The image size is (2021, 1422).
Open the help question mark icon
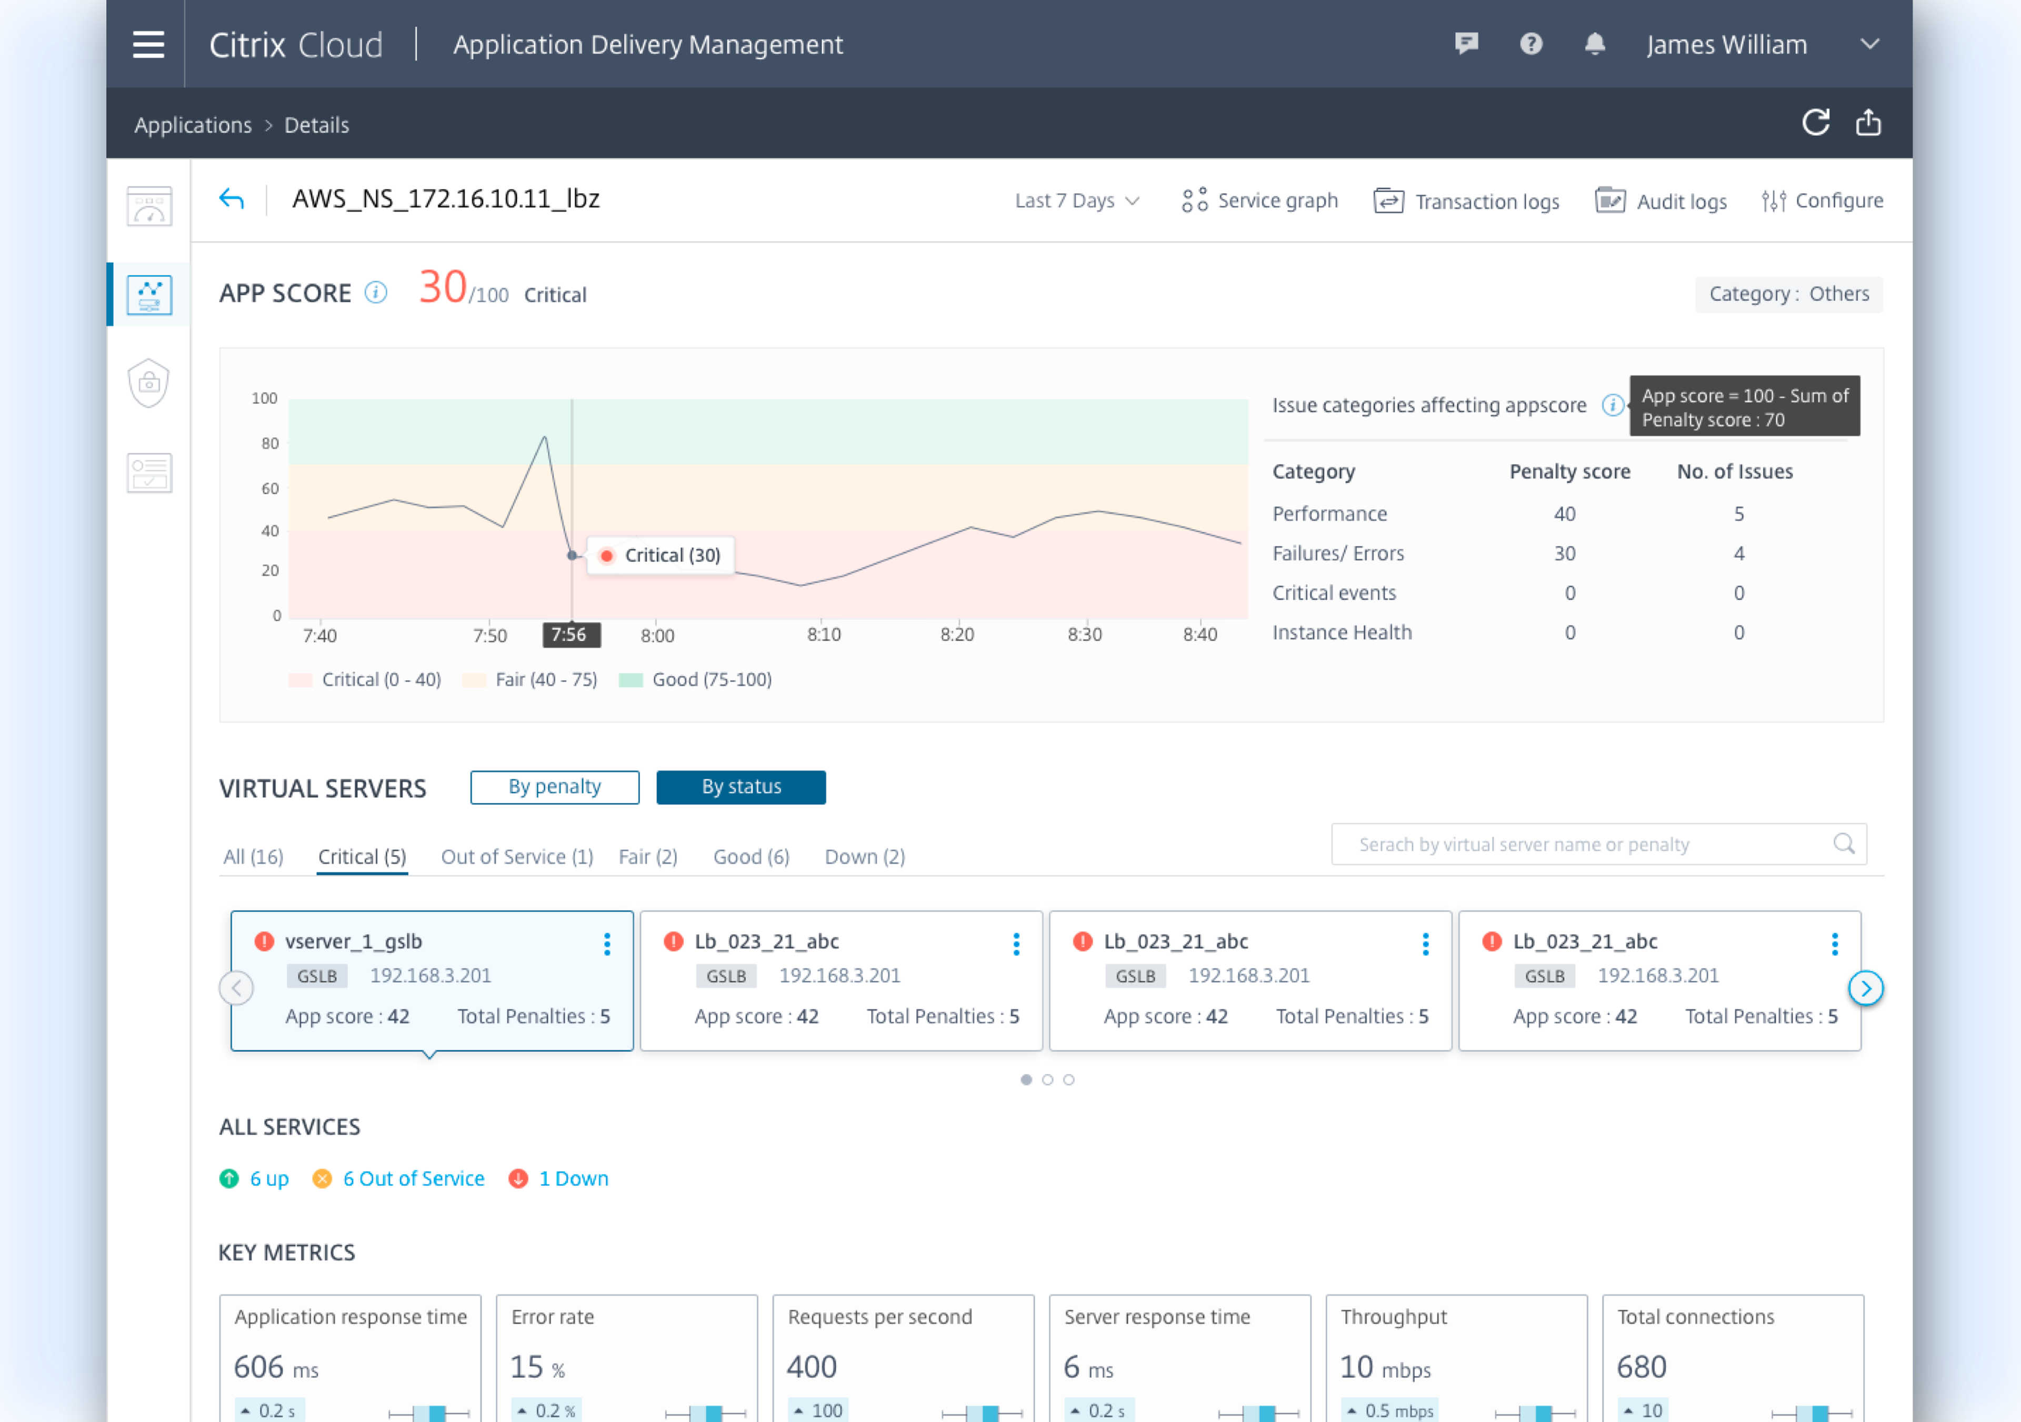point(1530,44)
